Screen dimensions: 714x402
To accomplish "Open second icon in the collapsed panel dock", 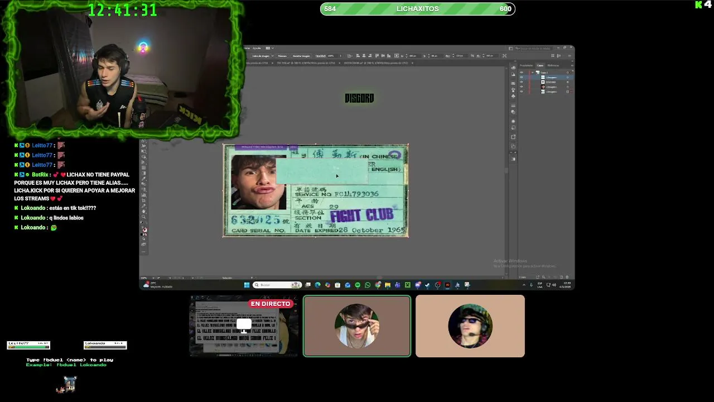I will click(513, 74).
